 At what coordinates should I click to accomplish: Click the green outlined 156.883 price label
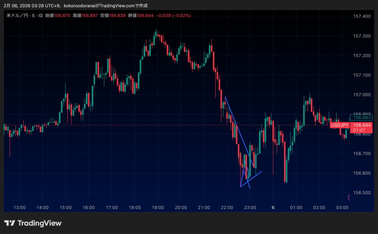click(361, 118)
